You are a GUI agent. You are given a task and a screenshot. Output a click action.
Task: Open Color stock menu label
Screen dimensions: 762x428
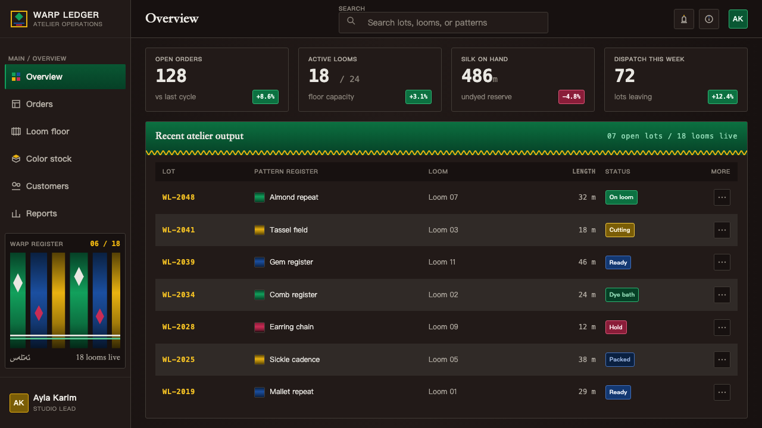[x=49, y=159]
